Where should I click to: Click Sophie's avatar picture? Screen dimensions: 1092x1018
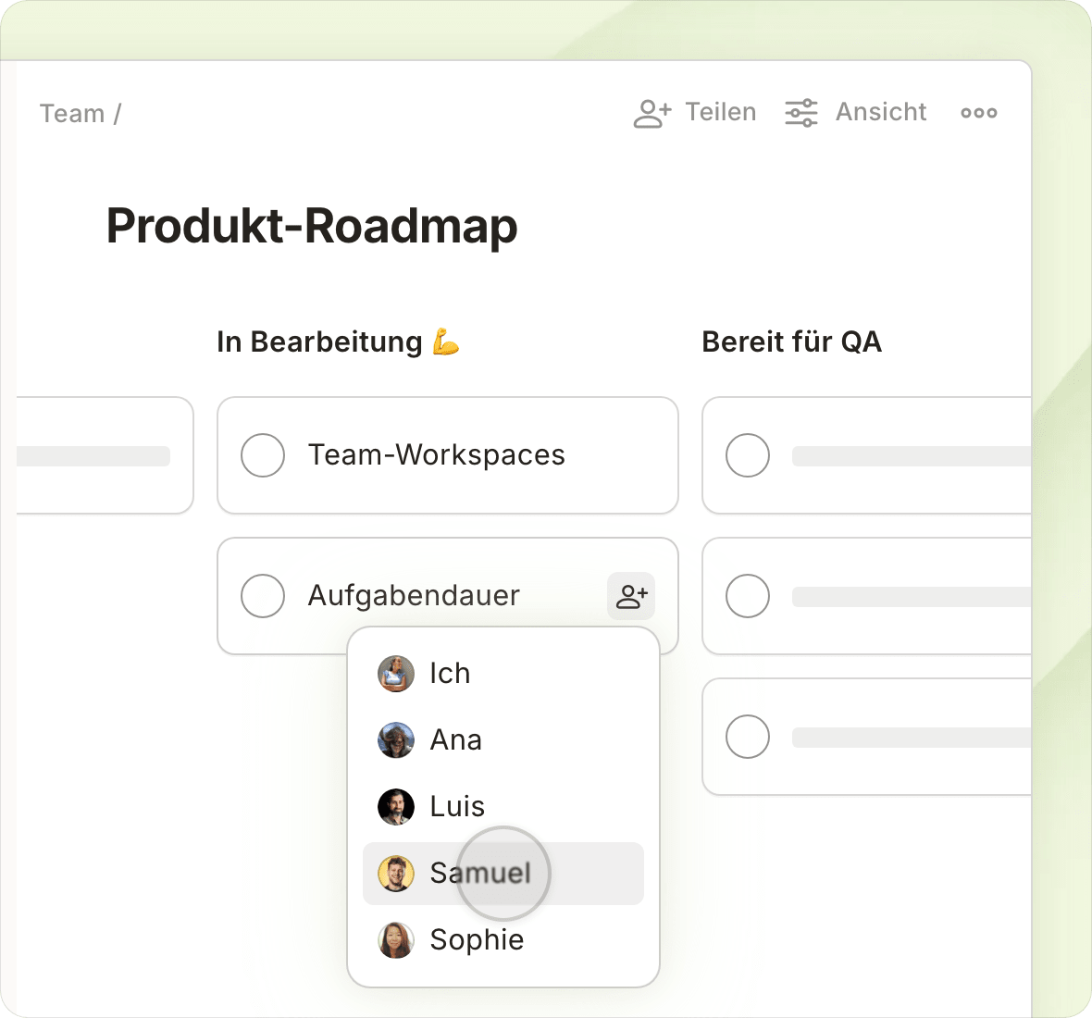pyautogui.click(x=396, y=940)
